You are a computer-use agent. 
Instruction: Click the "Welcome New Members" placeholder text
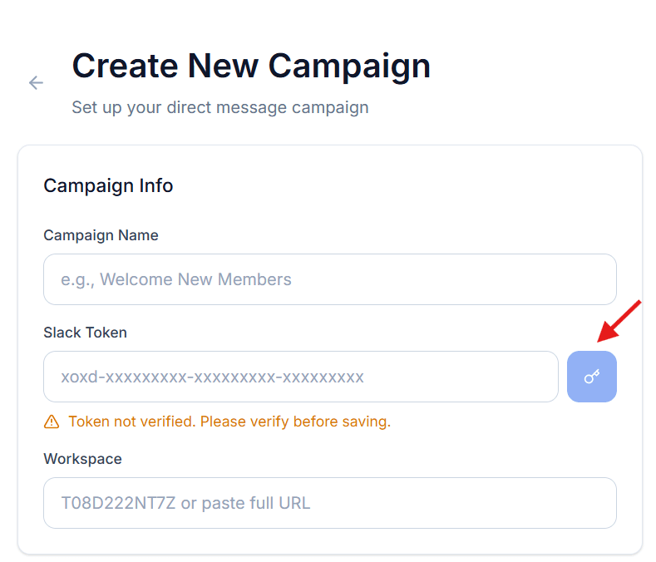(x=195, y=279)
